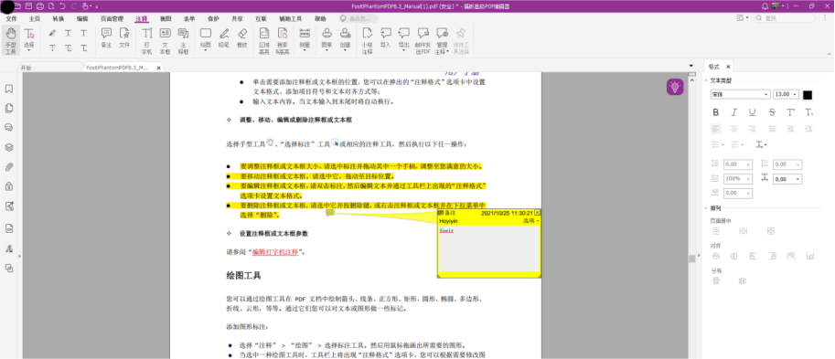Screen dimensions: 835x359
Task: Open the bookmarks panel in left sidebar
Action: [x=9, y=89]
